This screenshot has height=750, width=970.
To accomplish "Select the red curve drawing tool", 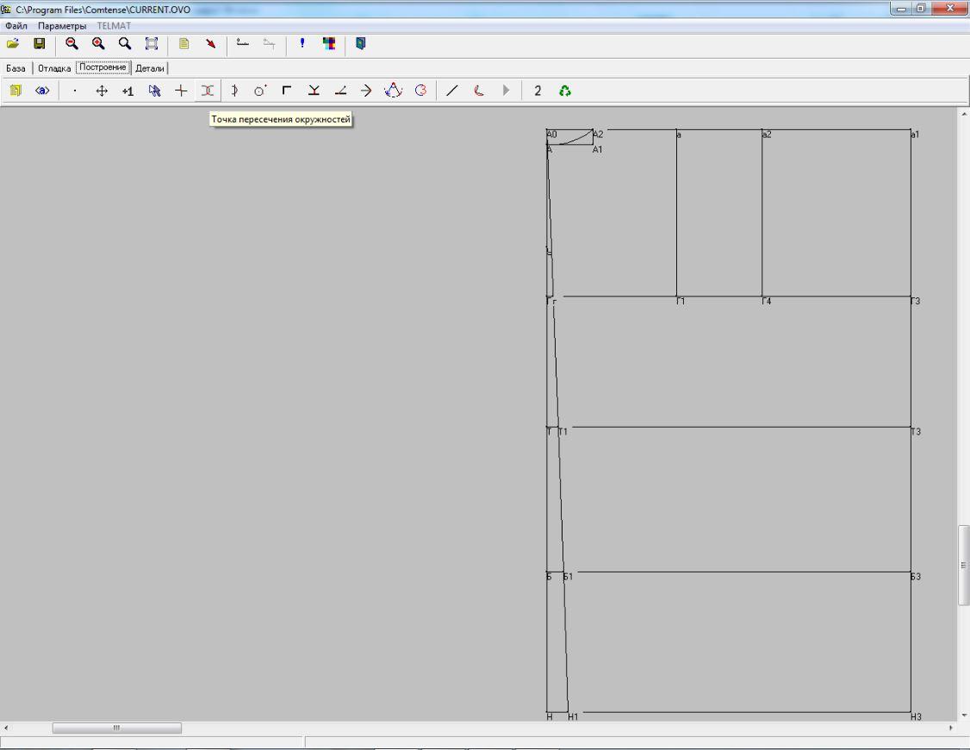I will [x=479, y=91].
